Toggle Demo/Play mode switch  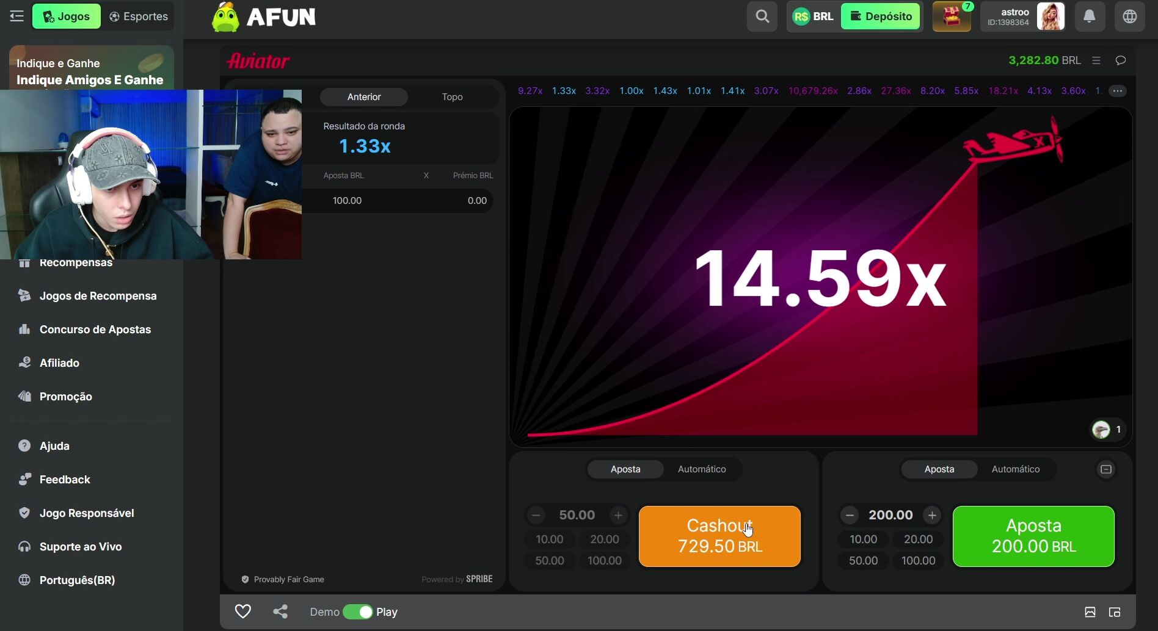pyautogui.click(x=358, y=612)
